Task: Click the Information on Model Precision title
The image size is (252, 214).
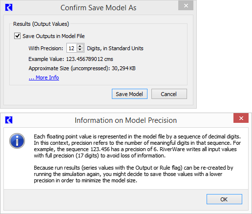Action: [x=126, y=120]
